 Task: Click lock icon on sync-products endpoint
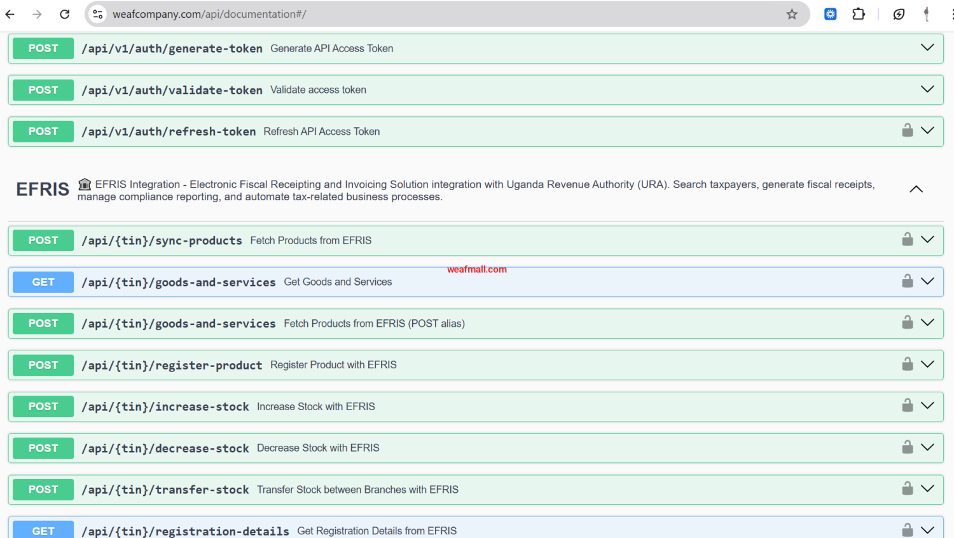[908, 239]
